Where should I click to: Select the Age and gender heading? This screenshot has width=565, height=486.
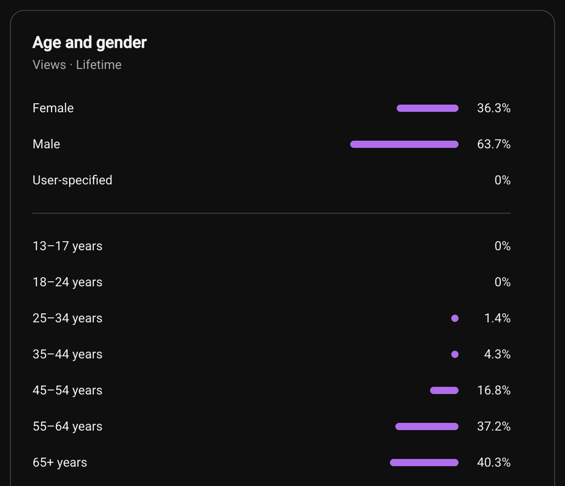pos(90,42)
